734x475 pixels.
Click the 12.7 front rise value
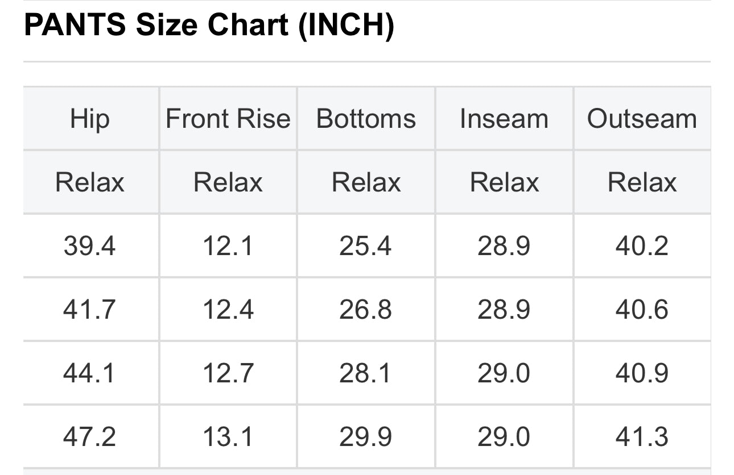click(228, 373)
